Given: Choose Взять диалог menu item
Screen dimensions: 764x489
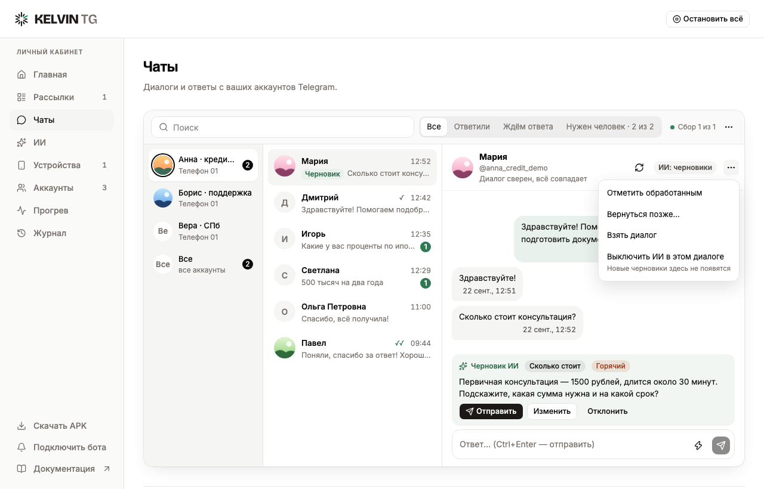Looking at the screenshot, I should tap(668, 236).
